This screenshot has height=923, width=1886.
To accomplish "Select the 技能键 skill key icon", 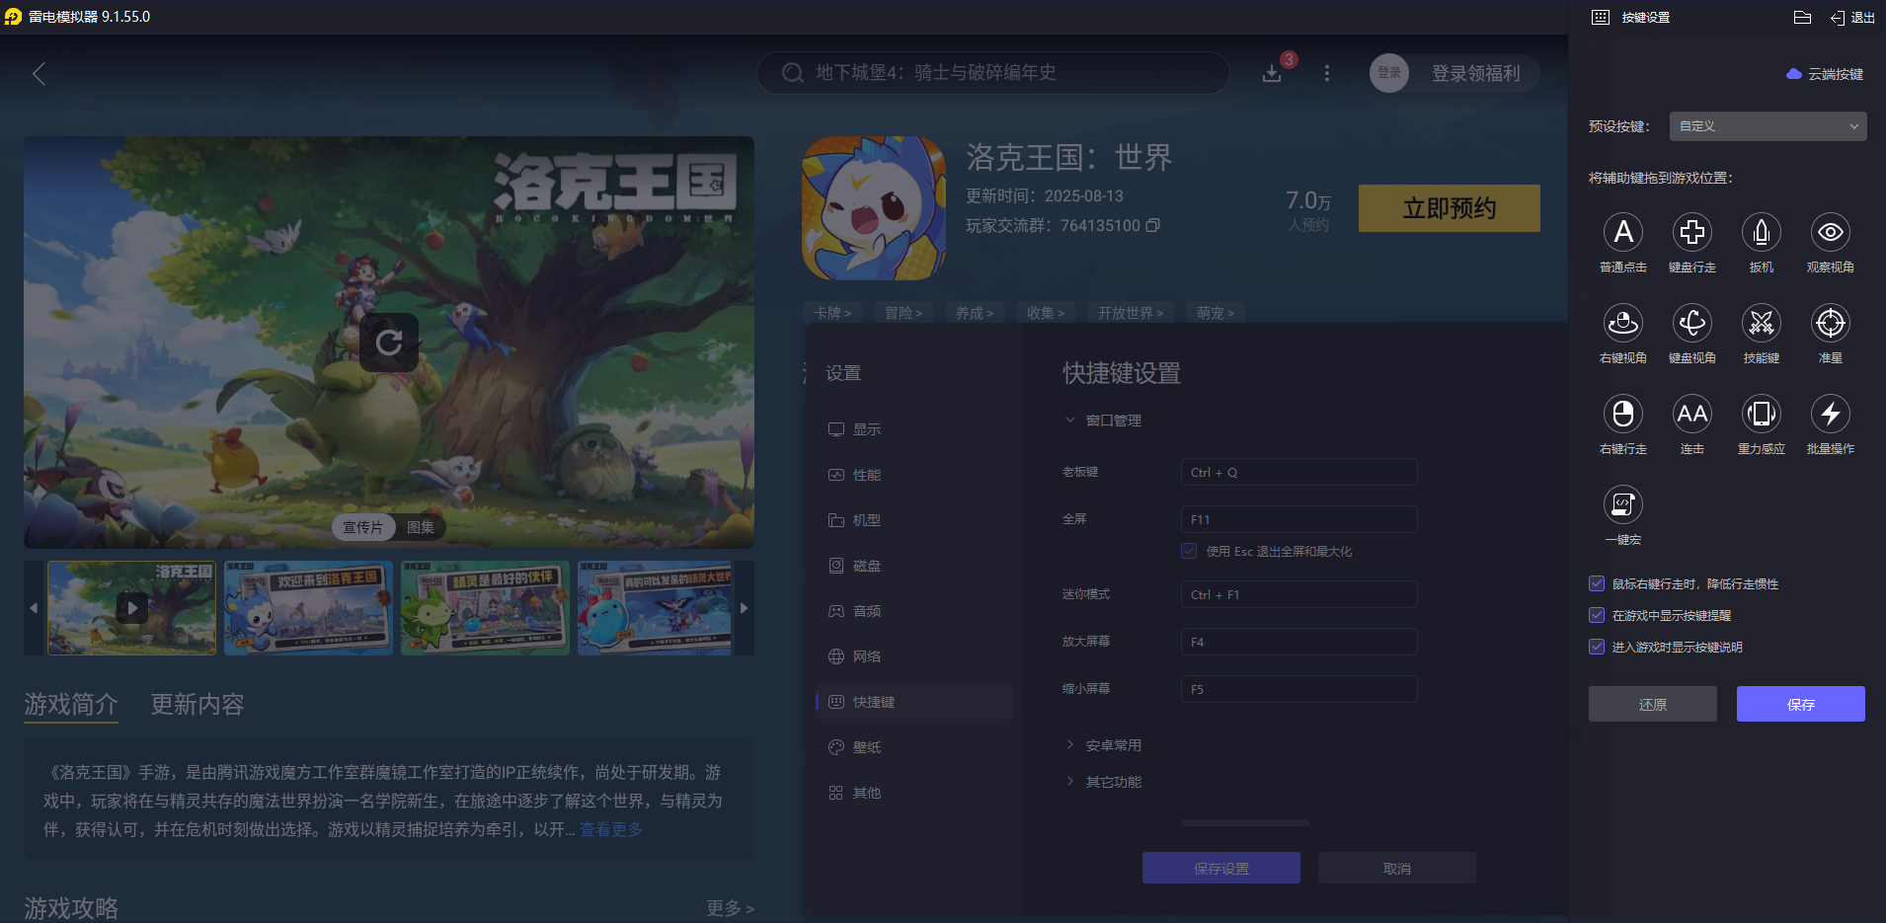I will [x=1761, y=323].
